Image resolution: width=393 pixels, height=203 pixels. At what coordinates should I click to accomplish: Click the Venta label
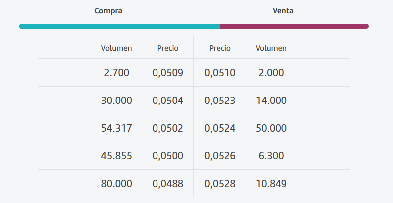(283, 10)
